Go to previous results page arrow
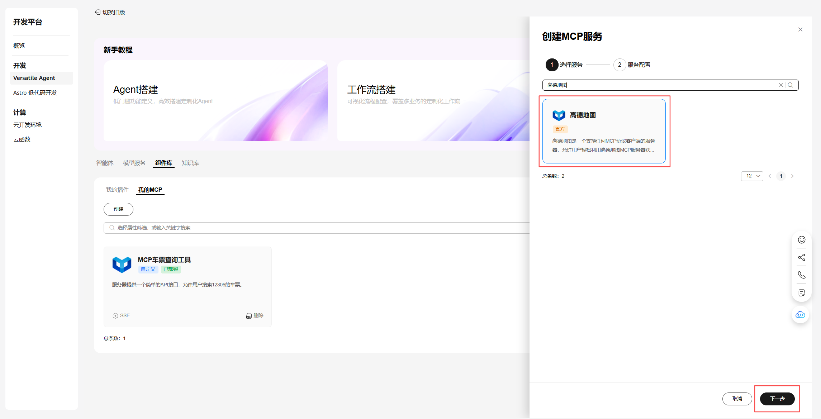The height and width of the screenshot is (419, 821). click(x=770, y=176)
